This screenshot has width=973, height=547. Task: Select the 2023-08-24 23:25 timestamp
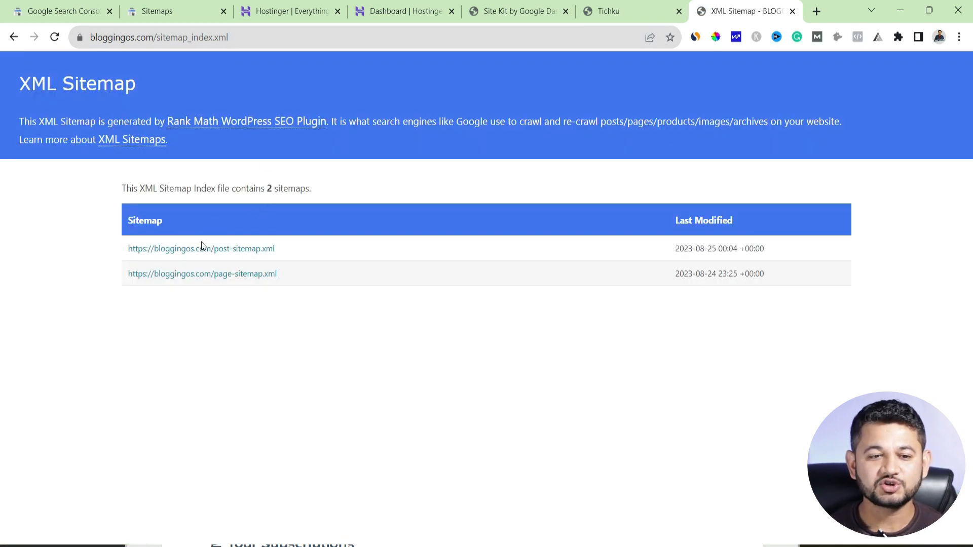point(719,273)
